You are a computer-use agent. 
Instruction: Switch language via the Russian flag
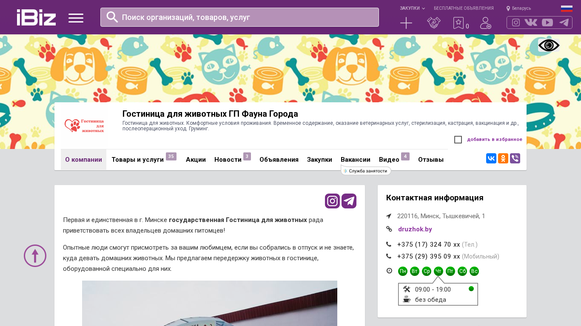tap(567, 8)
